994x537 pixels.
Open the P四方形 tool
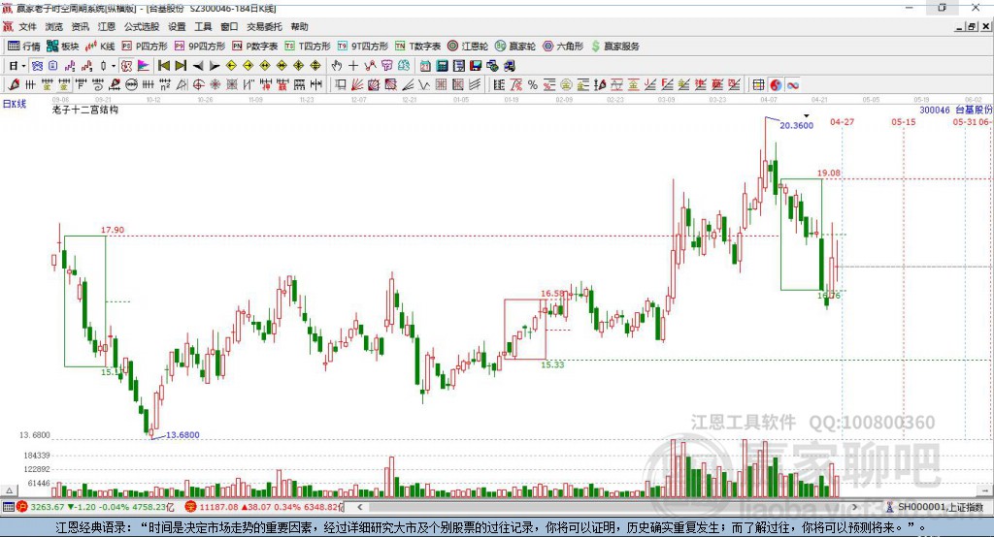(x=145, y=47)
